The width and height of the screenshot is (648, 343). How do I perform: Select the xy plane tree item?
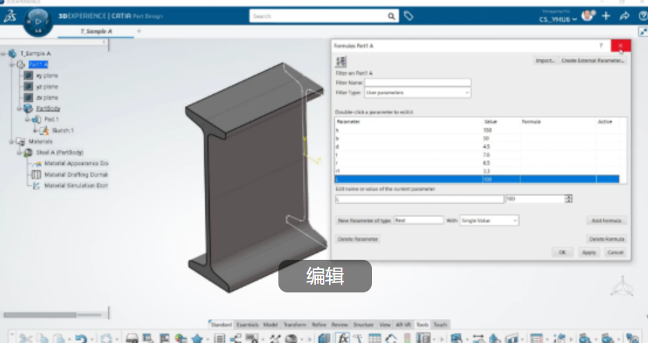47,76
